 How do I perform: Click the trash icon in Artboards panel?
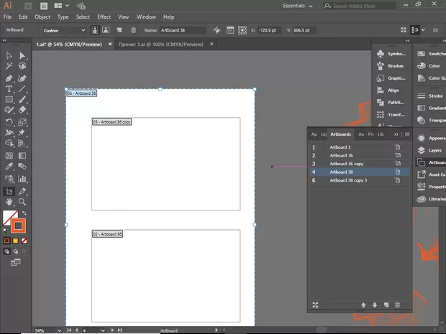tap(397, 305)
